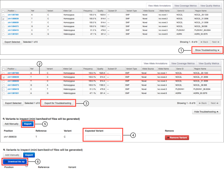Click the Add Manually button
The width and height of the screenshot is (224, 170).
click(12, 124)
